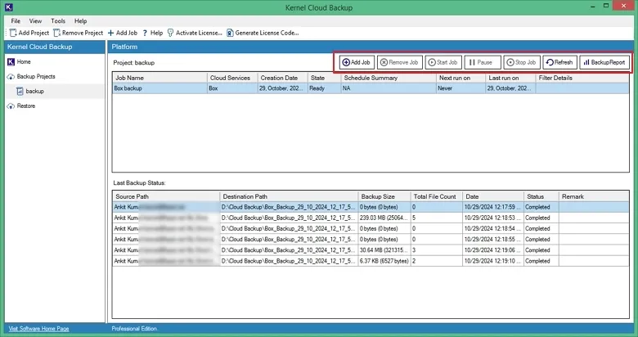Select the backup project in sidebar tree
Viewport: 638px width, 337px height.
click(30, 91)
